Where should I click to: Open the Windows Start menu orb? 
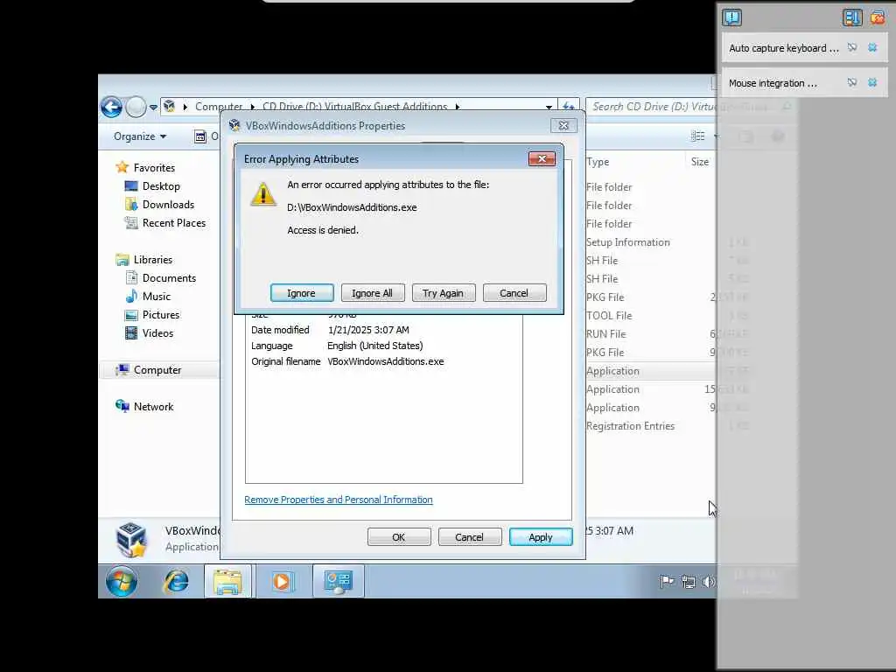tap(121, 582)
